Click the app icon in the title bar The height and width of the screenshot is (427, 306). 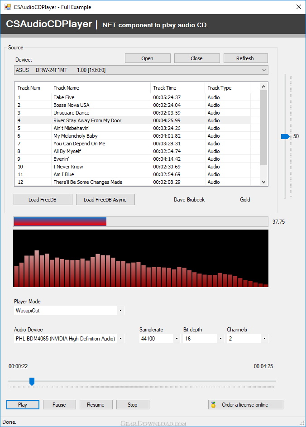(x=8, y=7)
